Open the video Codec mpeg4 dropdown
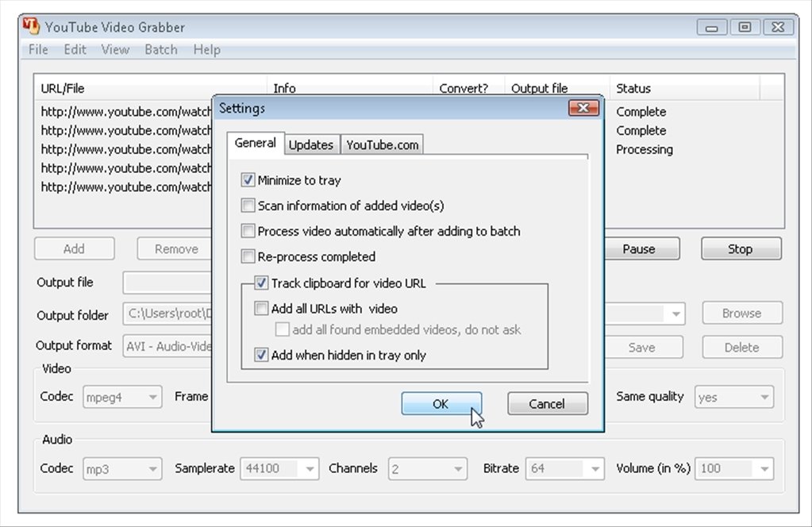The image size is (812, 527). pyautogui.click(x=122, y=397)
